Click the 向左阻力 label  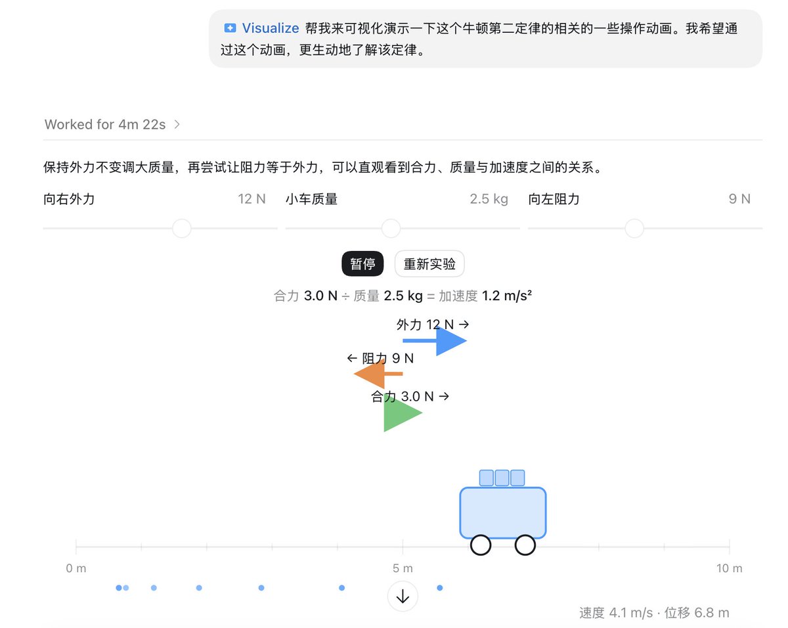554,199
